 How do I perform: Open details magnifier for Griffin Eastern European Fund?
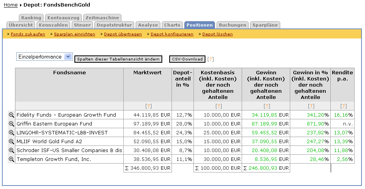11,124
